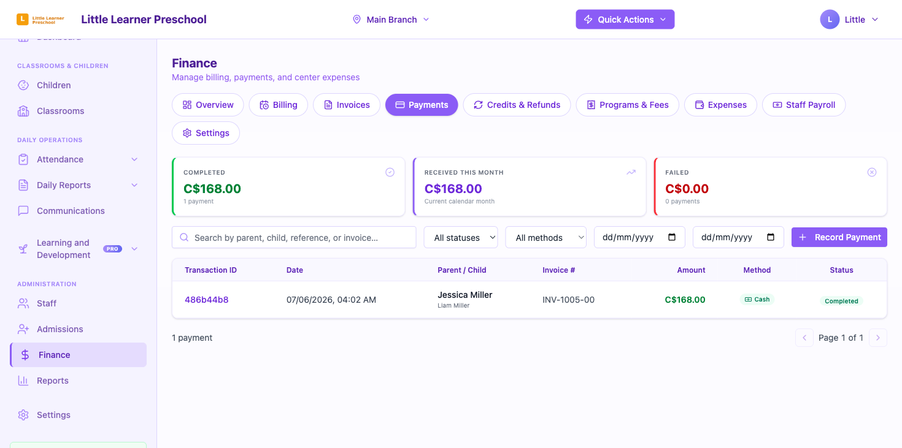Open the Main Branch location dropdown
Image resolution: width=902 pixels, height=448 pixels.
(391, 20)
